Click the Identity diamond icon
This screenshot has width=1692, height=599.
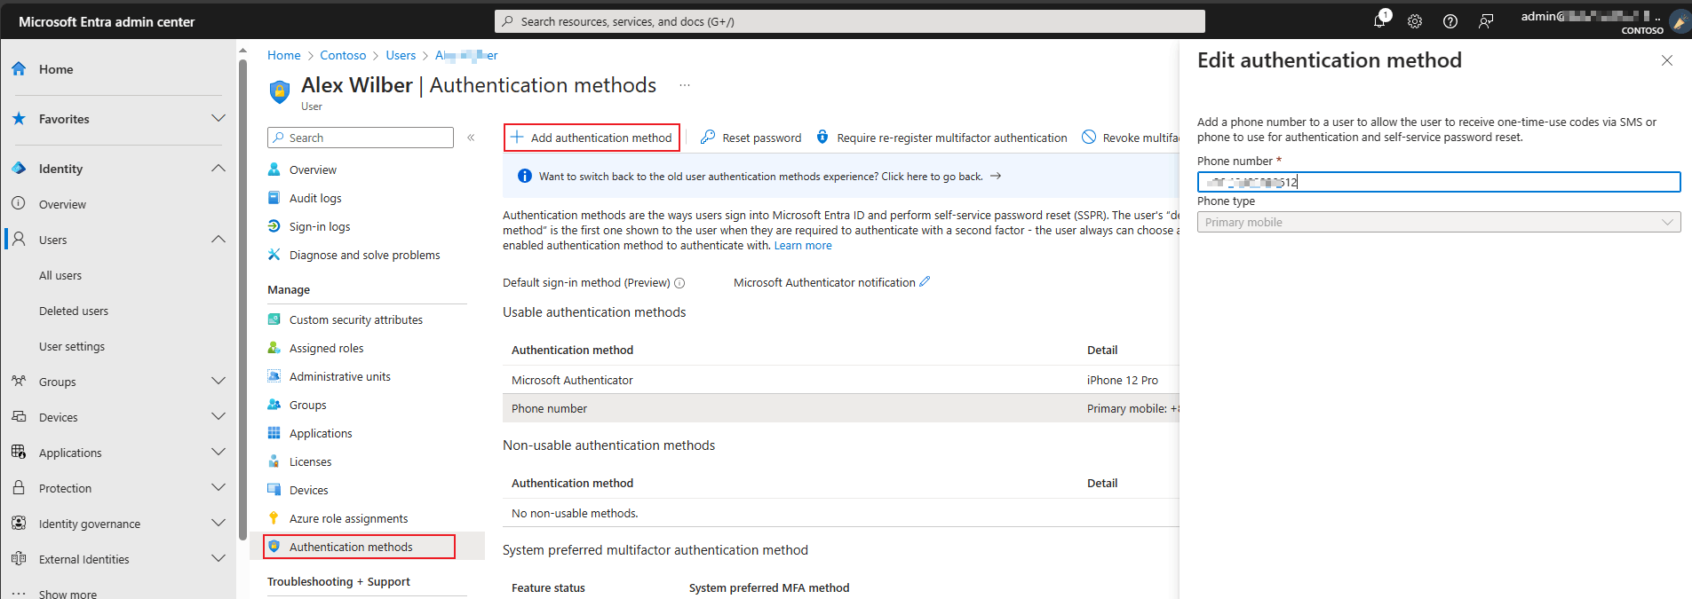(x=19, y=168)
